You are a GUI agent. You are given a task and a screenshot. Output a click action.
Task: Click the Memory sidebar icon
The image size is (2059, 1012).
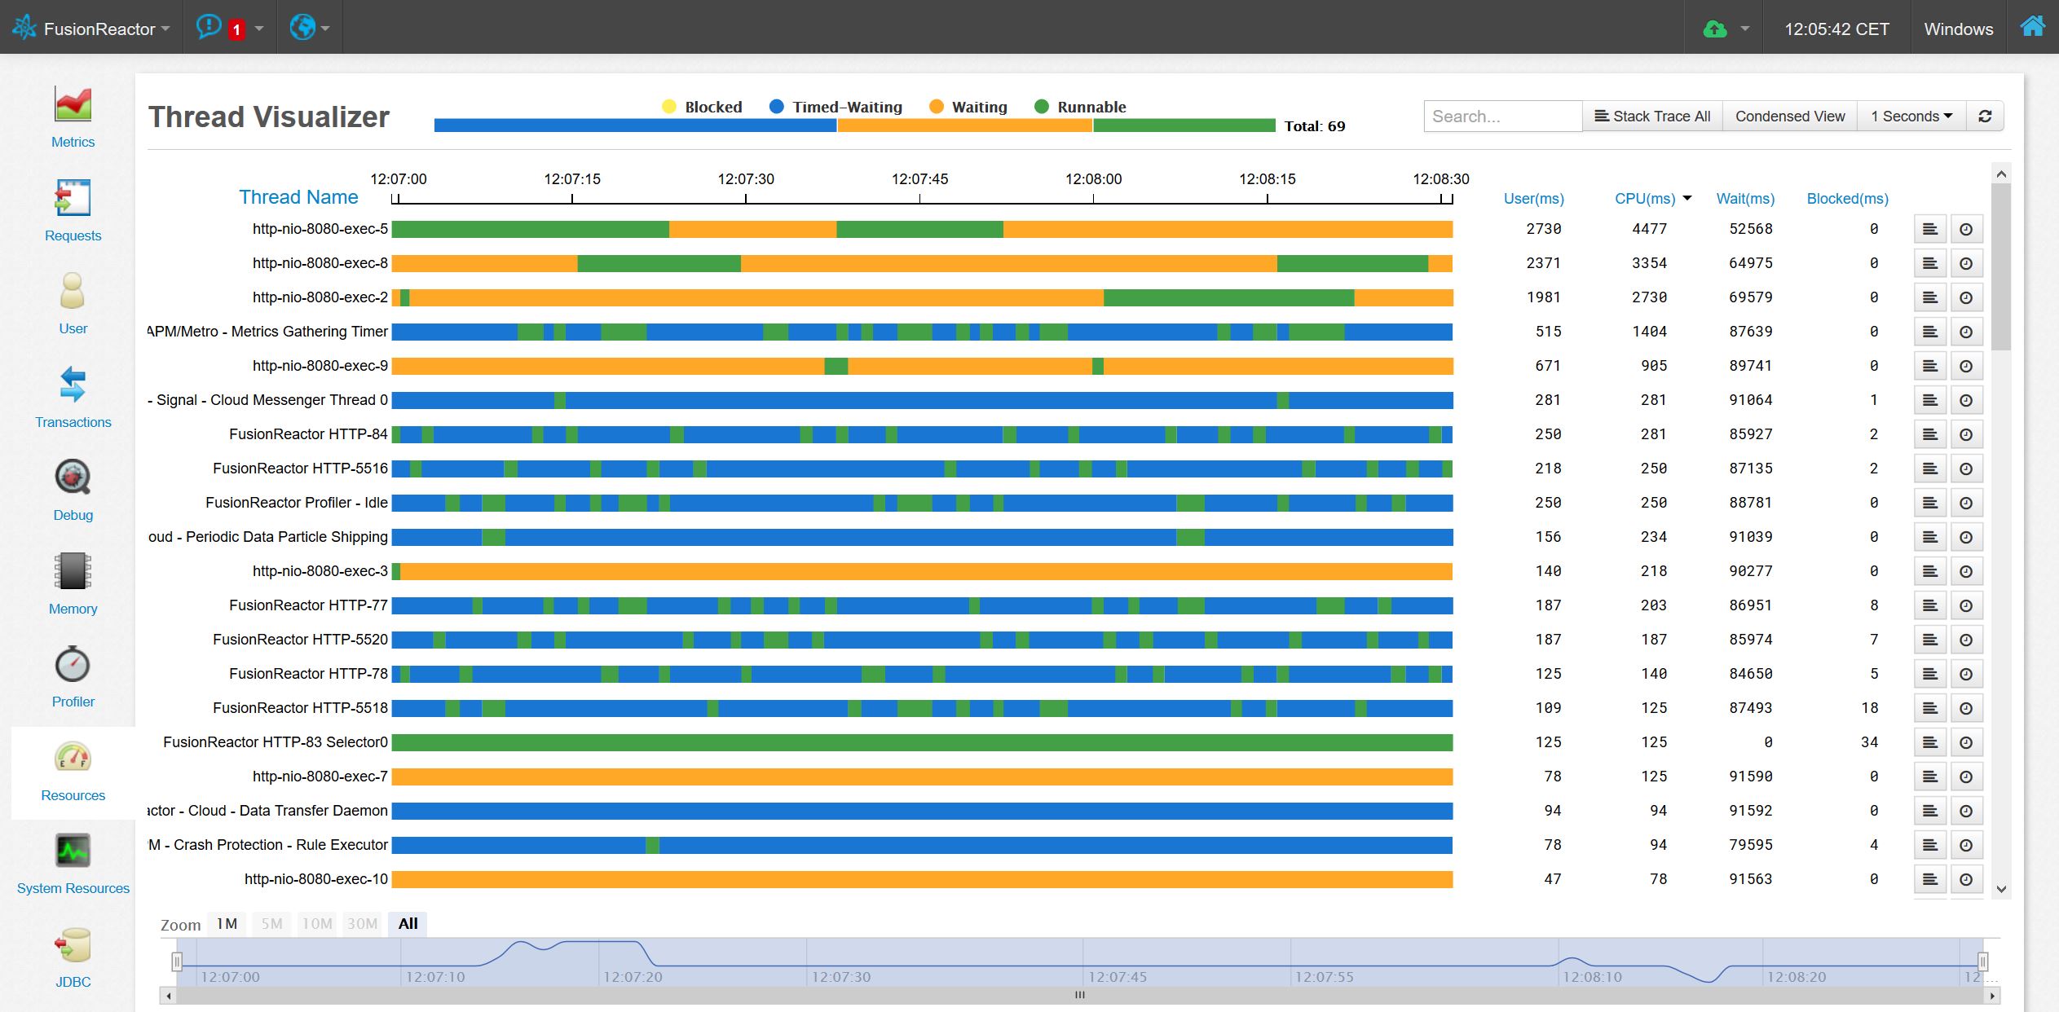(73, 577)
